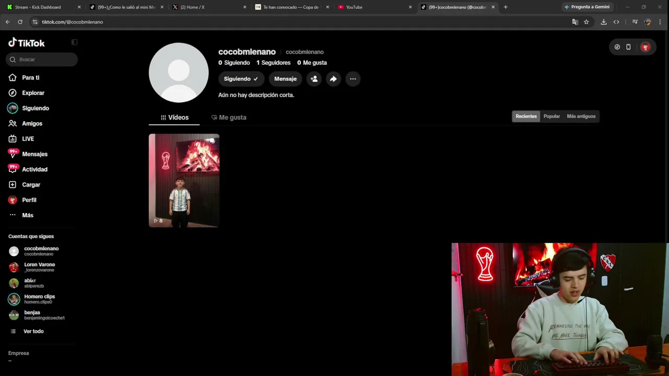Image resolution: width=669 pixels, height=376 pixels.
Task: Switch to the Home / X tab
Action: tap(209, 7)
